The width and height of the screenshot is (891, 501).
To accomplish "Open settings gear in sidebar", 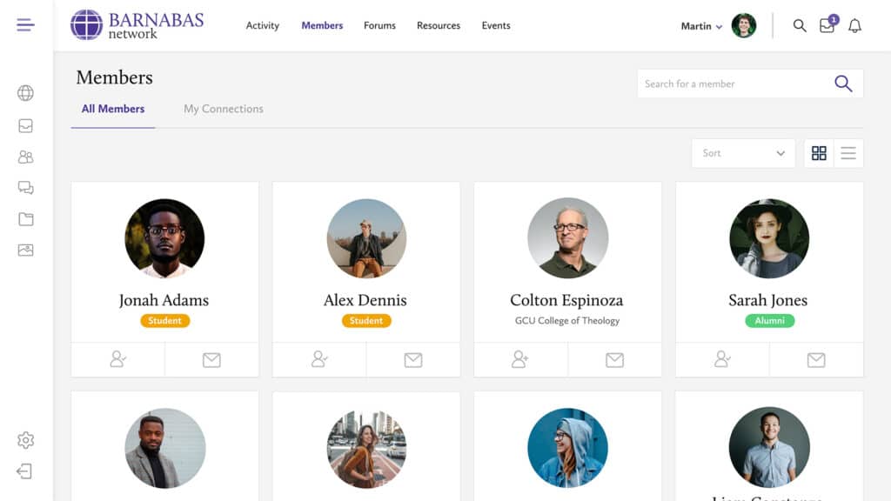I will click(x=25, y=440).
